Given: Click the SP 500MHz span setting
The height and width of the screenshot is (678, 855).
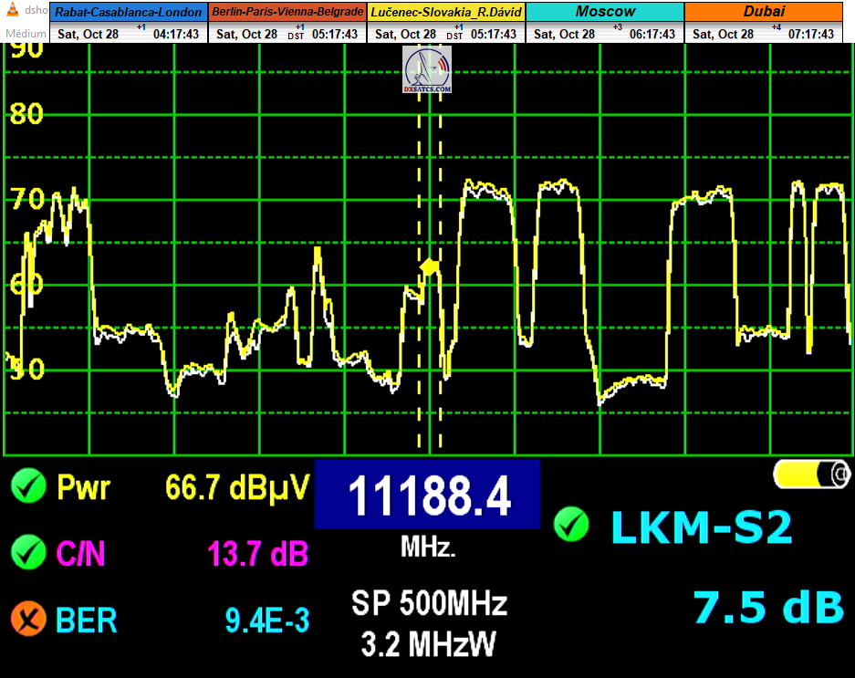Looking at the screenshot, I should pyautogui.click(x=428, y=604).
